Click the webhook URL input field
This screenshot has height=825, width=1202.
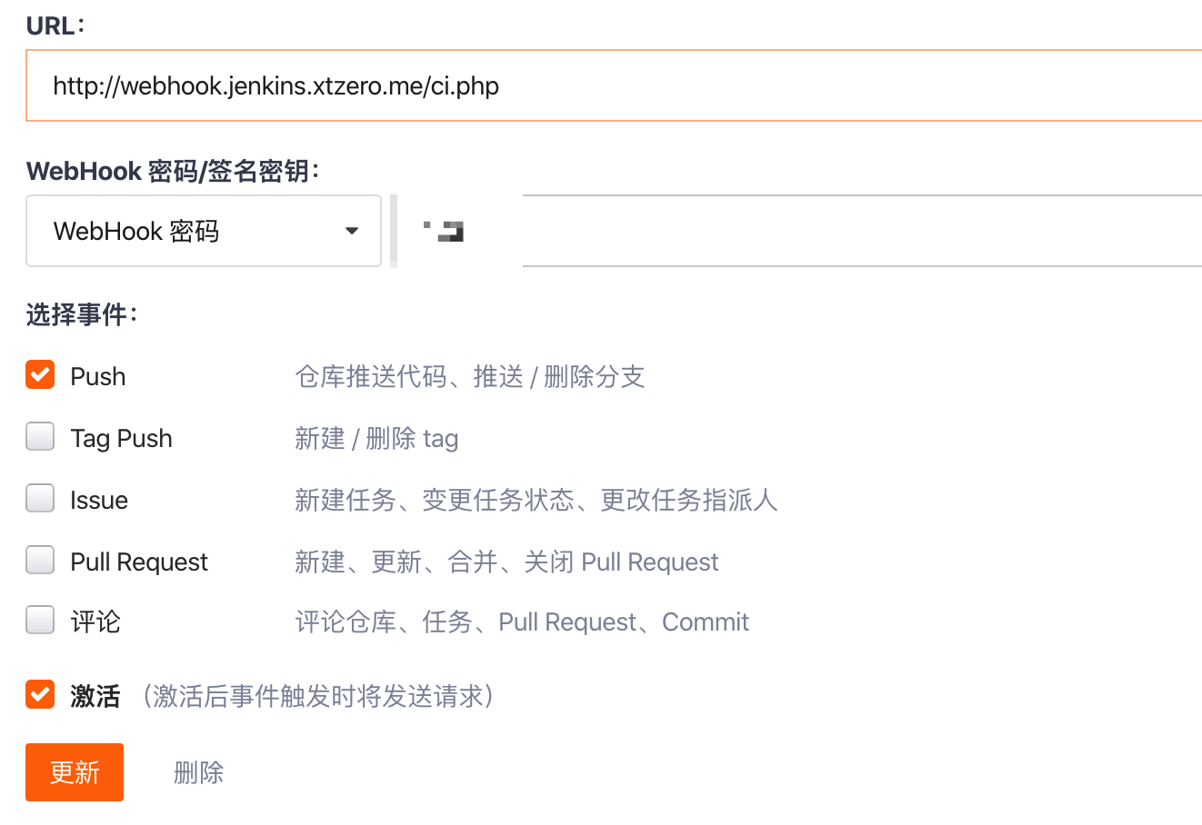614,86
